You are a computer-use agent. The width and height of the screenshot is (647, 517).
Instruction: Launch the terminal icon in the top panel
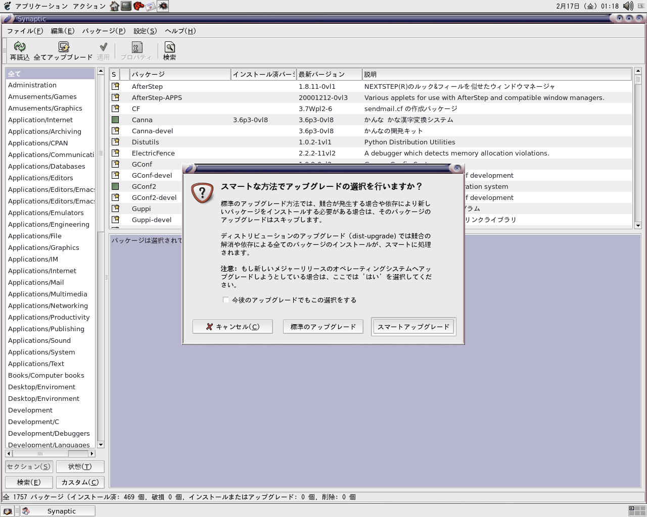click(x=126, y=6)
